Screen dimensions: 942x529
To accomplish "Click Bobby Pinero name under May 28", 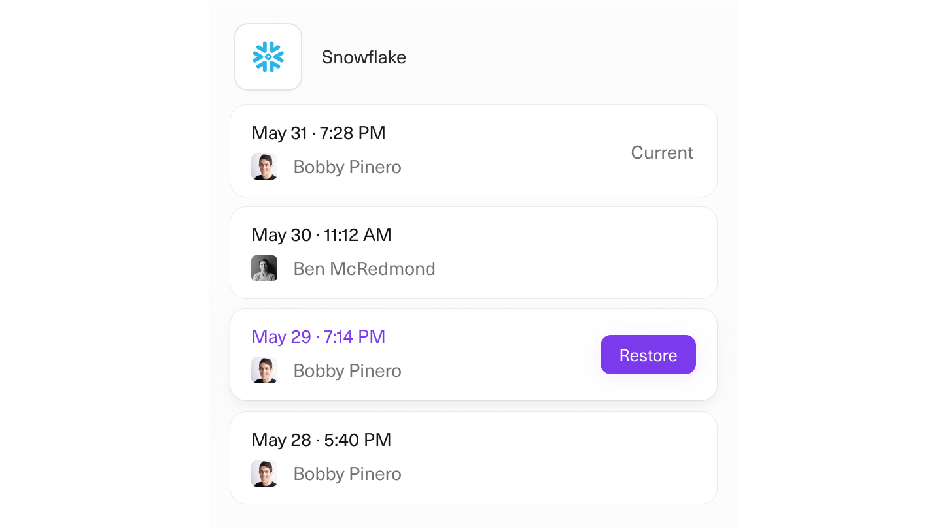I will point(347,474).
